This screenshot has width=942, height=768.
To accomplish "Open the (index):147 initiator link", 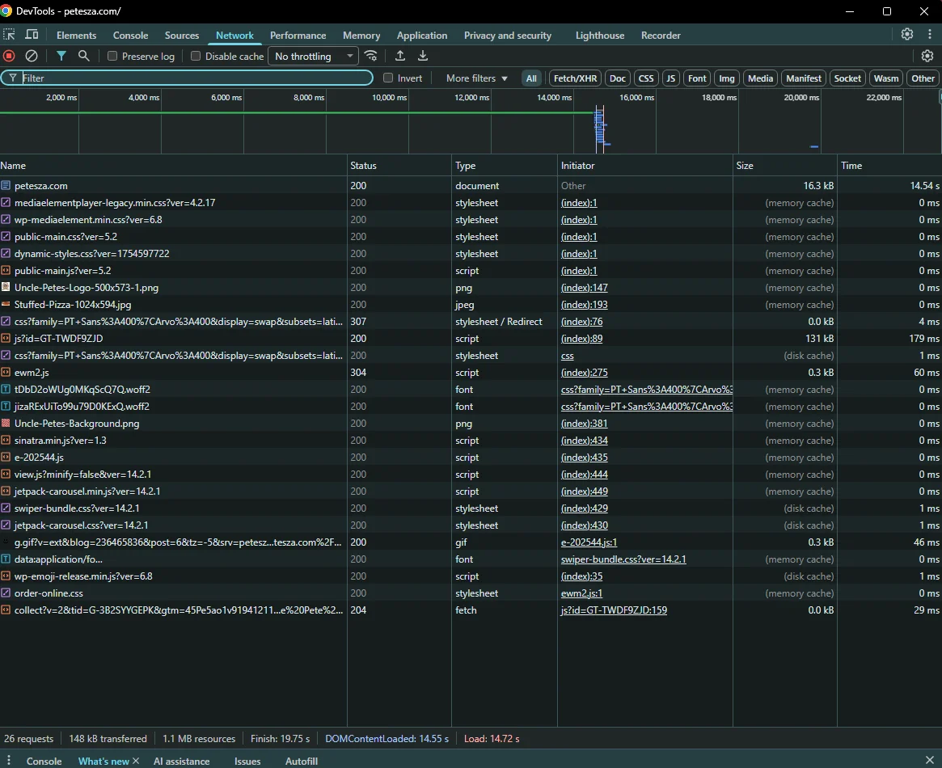I will (x=585, y=287).
